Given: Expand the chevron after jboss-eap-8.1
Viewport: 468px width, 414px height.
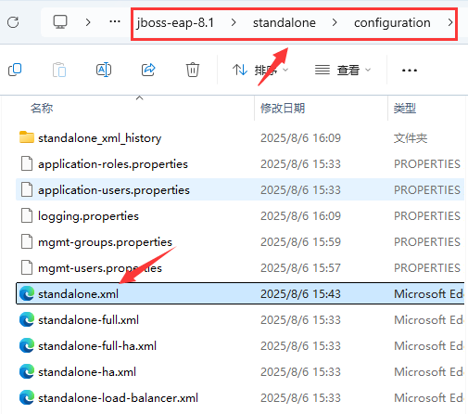Looking at the screenshot, I should click(x=234, y=22).
